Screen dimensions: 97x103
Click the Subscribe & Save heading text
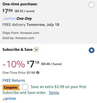click(17, 50)
